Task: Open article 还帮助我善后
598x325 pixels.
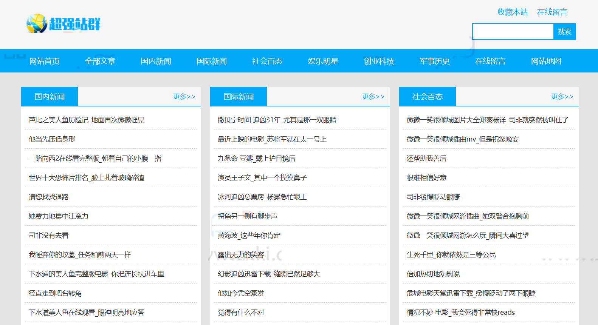Action: [x=427, y=159]
